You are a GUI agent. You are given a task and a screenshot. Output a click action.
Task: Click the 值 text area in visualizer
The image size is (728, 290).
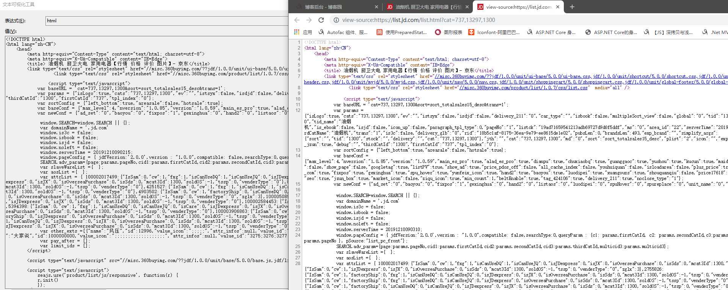[x=147, y=163]
